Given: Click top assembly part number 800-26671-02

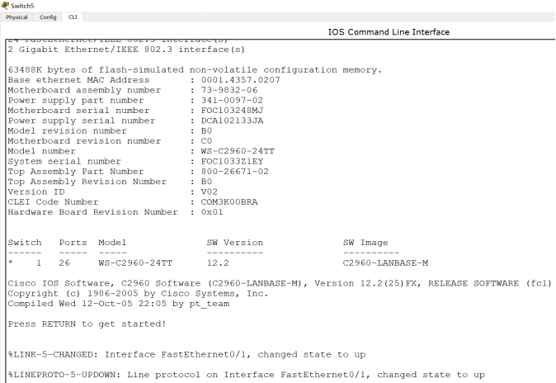Looking at the screenshot, I should click(x=235, y=172).
